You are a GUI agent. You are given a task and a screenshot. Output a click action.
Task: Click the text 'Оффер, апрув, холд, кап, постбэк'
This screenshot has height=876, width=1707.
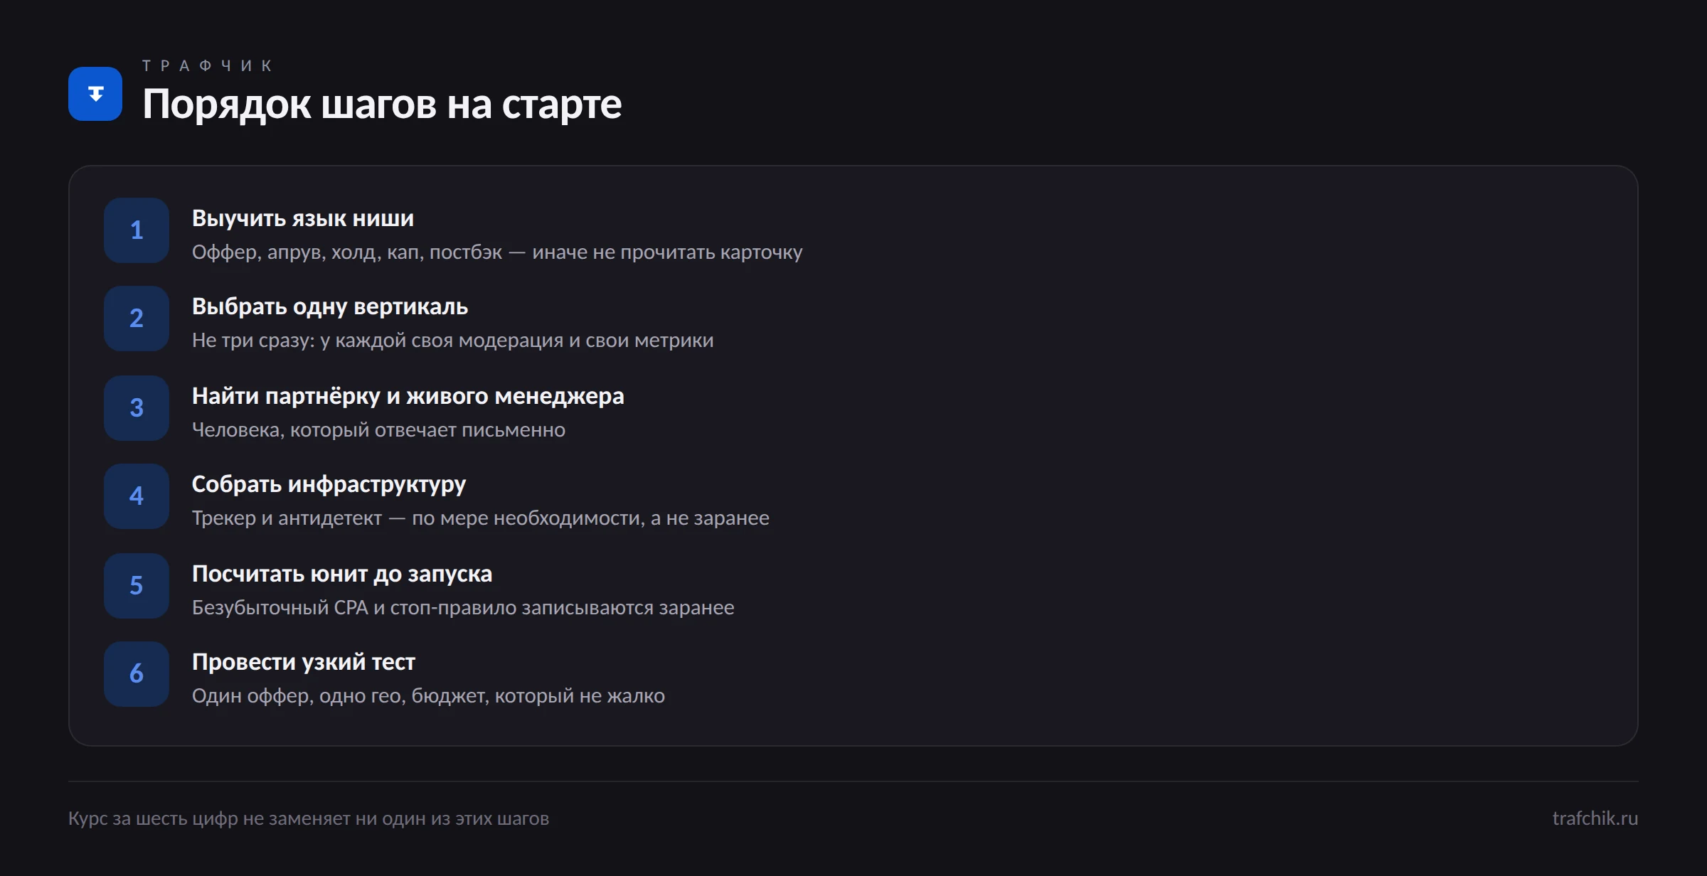(x=347, y=252)
